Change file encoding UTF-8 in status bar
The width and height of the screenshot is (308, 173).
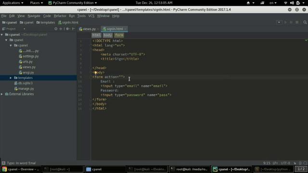[x=285, y=163]
